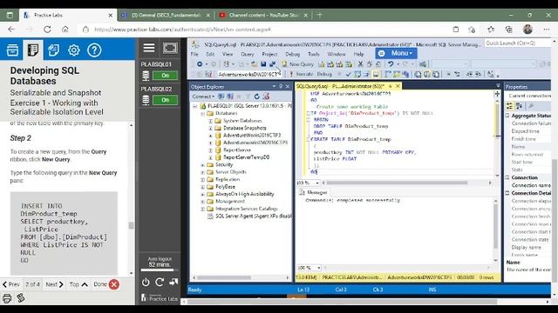Open the Query menu in SSMS
The height and width of the screenshot is (313, 558).
[248, 54]
